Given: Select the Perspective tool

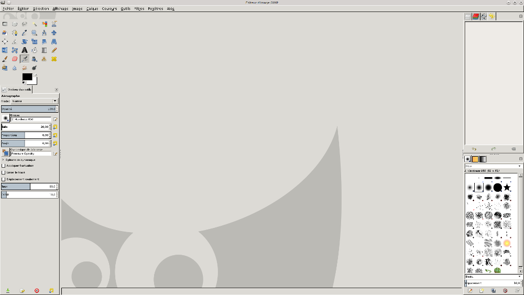Looking at the screenshot, I should tap(54, 41).
